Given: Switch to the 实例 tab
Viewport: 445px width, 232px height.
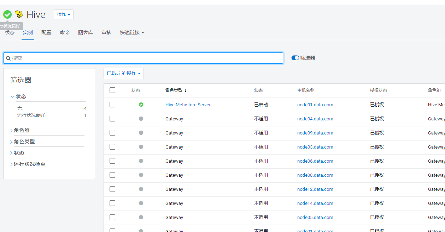Looking at the screenshot, I should [x=28, y=32].
